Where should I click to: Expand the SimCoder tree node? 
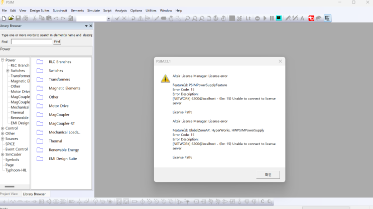click(3, 154)
